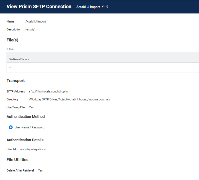
Task: Click the File Utilities section heading
Action: click(18, 159)
